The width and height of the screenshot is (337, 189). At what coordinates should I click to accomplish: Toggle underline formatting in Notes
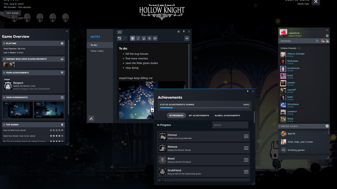(x=144, y=38)
